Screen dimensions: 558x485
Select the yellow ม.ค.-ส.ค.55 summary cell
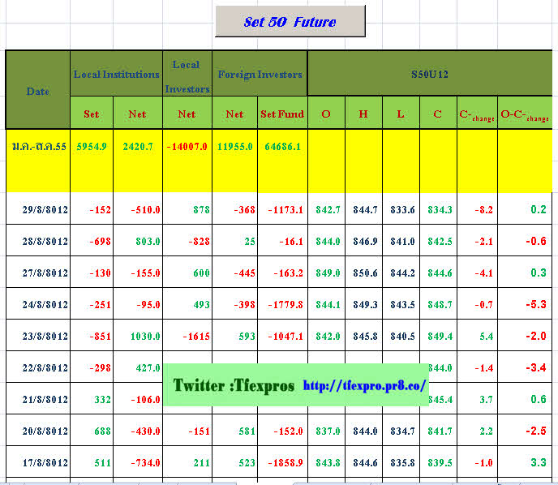tap(38, 147)
